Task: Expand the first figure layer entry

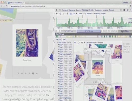Action: pyautogui.click(x=58, y=45)
